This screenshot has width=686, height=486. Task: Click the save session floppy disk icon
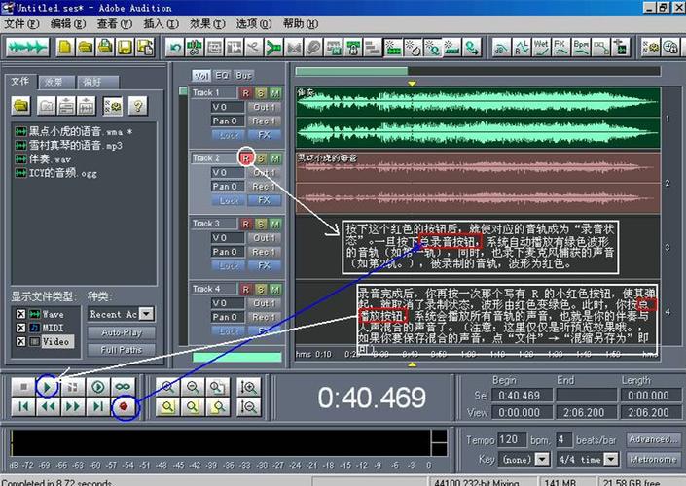[x=126, y=48]
